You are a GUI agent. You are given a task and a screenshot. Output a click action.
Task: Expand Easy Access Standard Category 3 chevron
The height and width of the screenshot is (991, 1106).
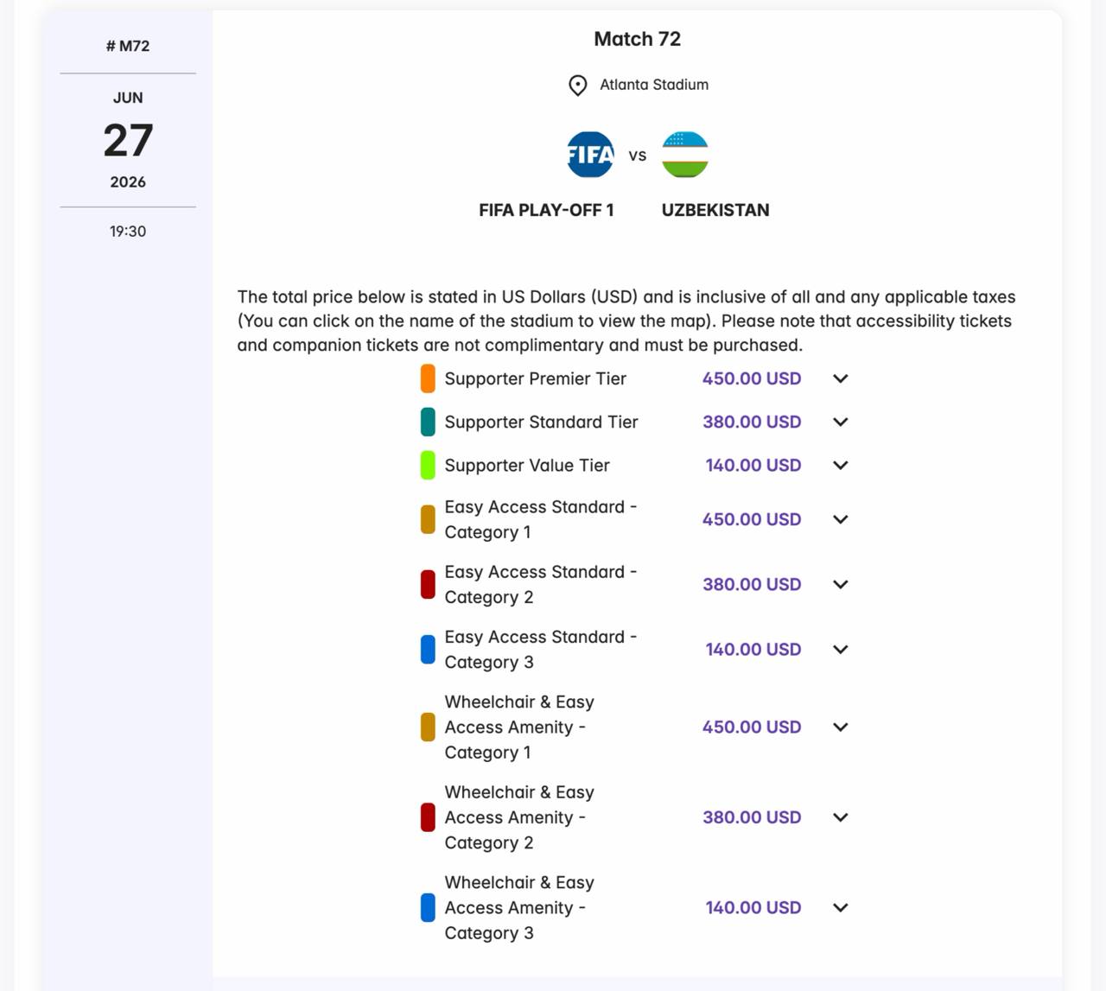point(840,649)
